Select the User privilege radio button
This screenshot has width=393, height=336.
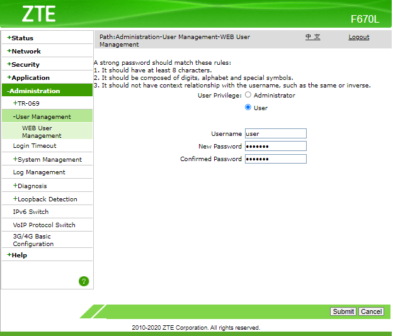click(248, 108)
